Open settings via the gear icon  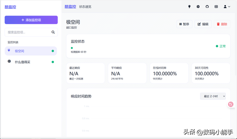pos(198,7)
